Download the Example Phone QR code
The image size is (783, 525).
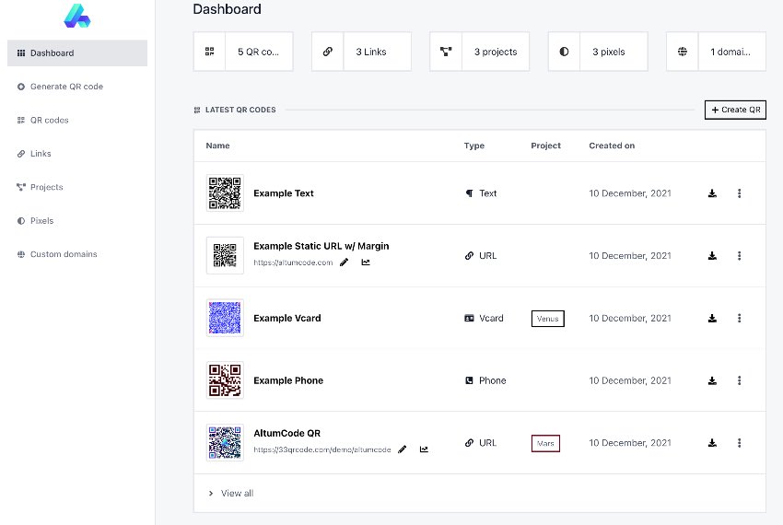pos(712,380)
